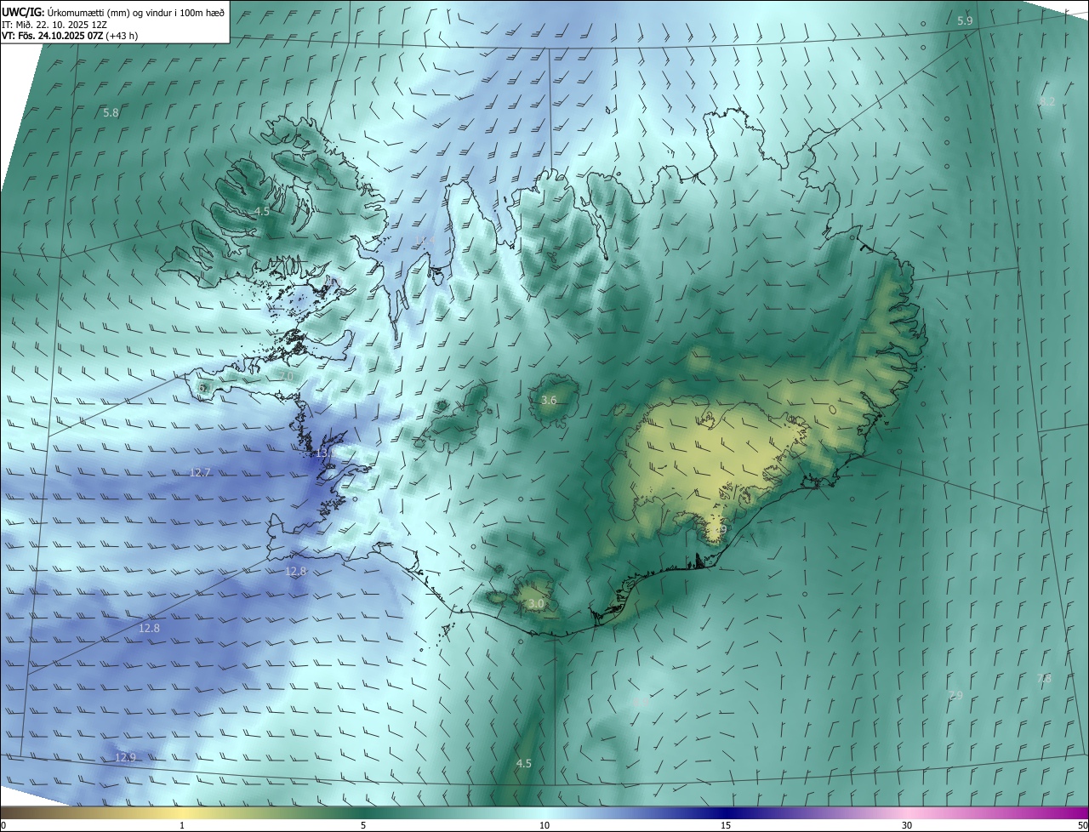Select the 8.2 value label
The height and width of the screenshot is (832, 1089).
click(x=1047, y=101)
